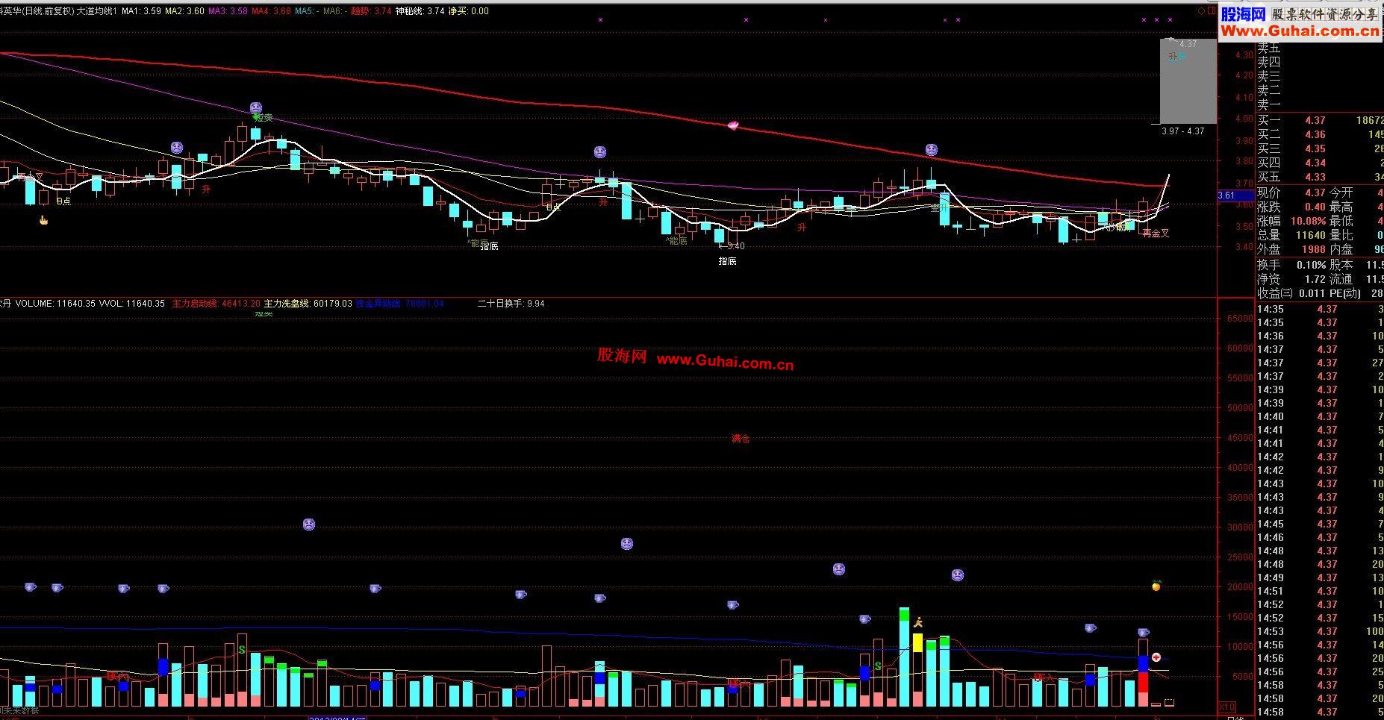Click the 买五 row with price 4.33
This screenshot has width=1384, height=720.
point(1320,177)
